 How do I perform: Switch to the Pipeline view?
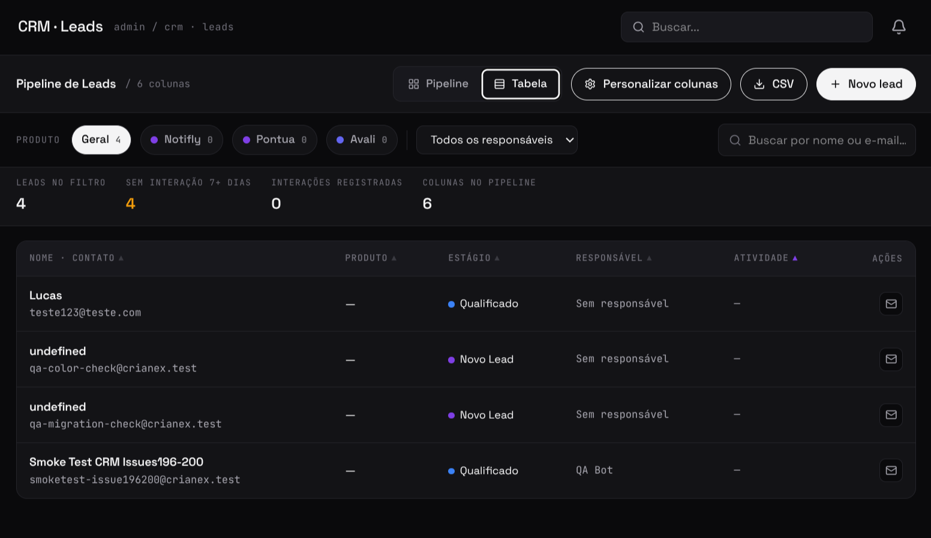(x=438, y=84)
